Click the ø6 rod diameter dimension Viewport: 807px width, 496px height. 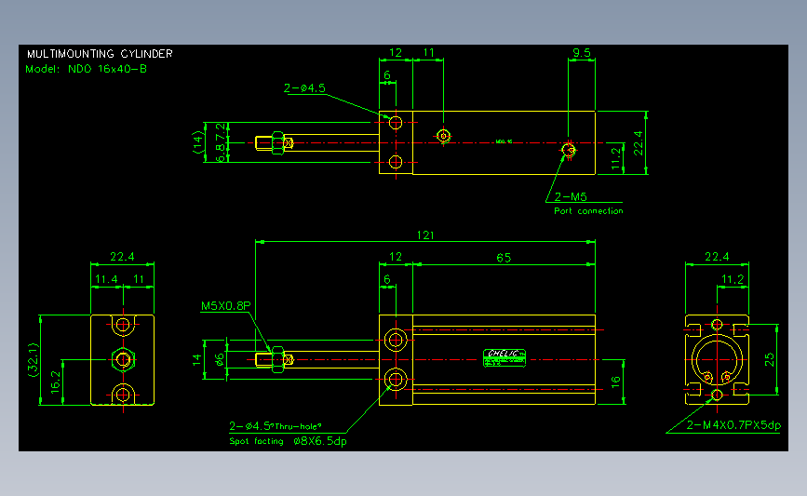pyautogui.click(x=221, y=359)
